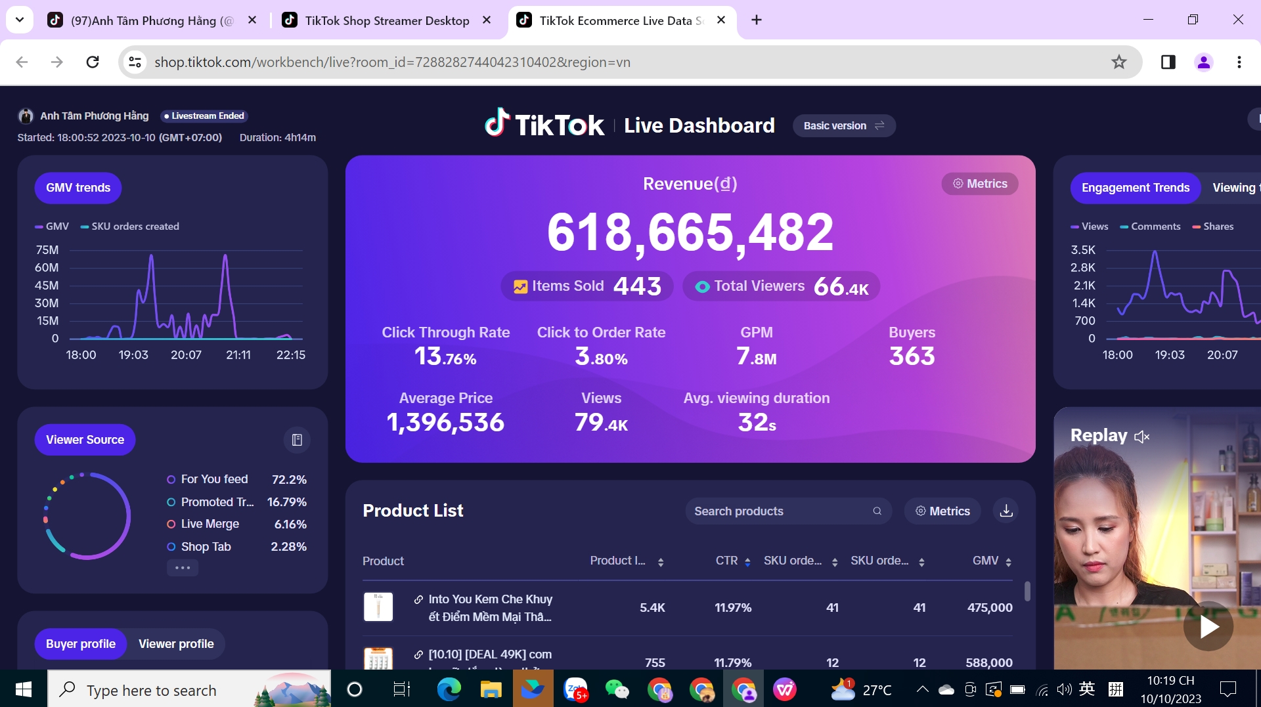Toggle the Comments legend series
Viewport: 1261px width, 707px height.
click(1150, 226)
